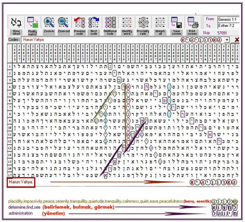Click the circled Hebrew code letters beside Codes dropdown
245x222 pixels.
[201, 40]
